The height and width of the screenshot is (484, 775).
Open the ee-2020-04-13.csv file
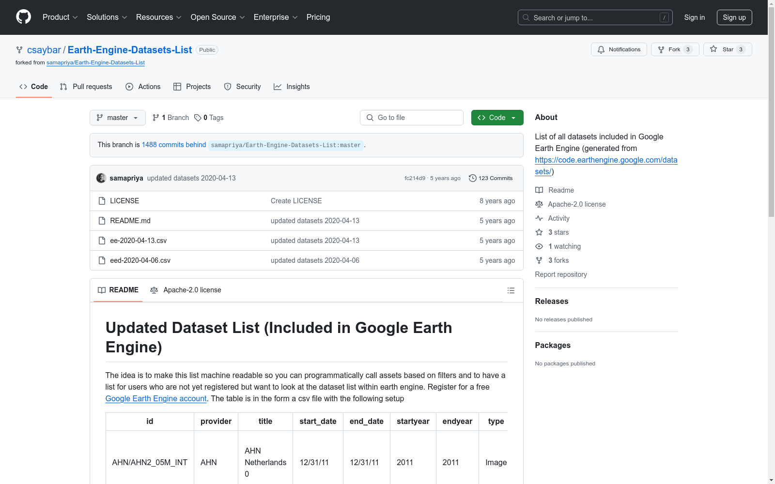[x=139, y=241]
